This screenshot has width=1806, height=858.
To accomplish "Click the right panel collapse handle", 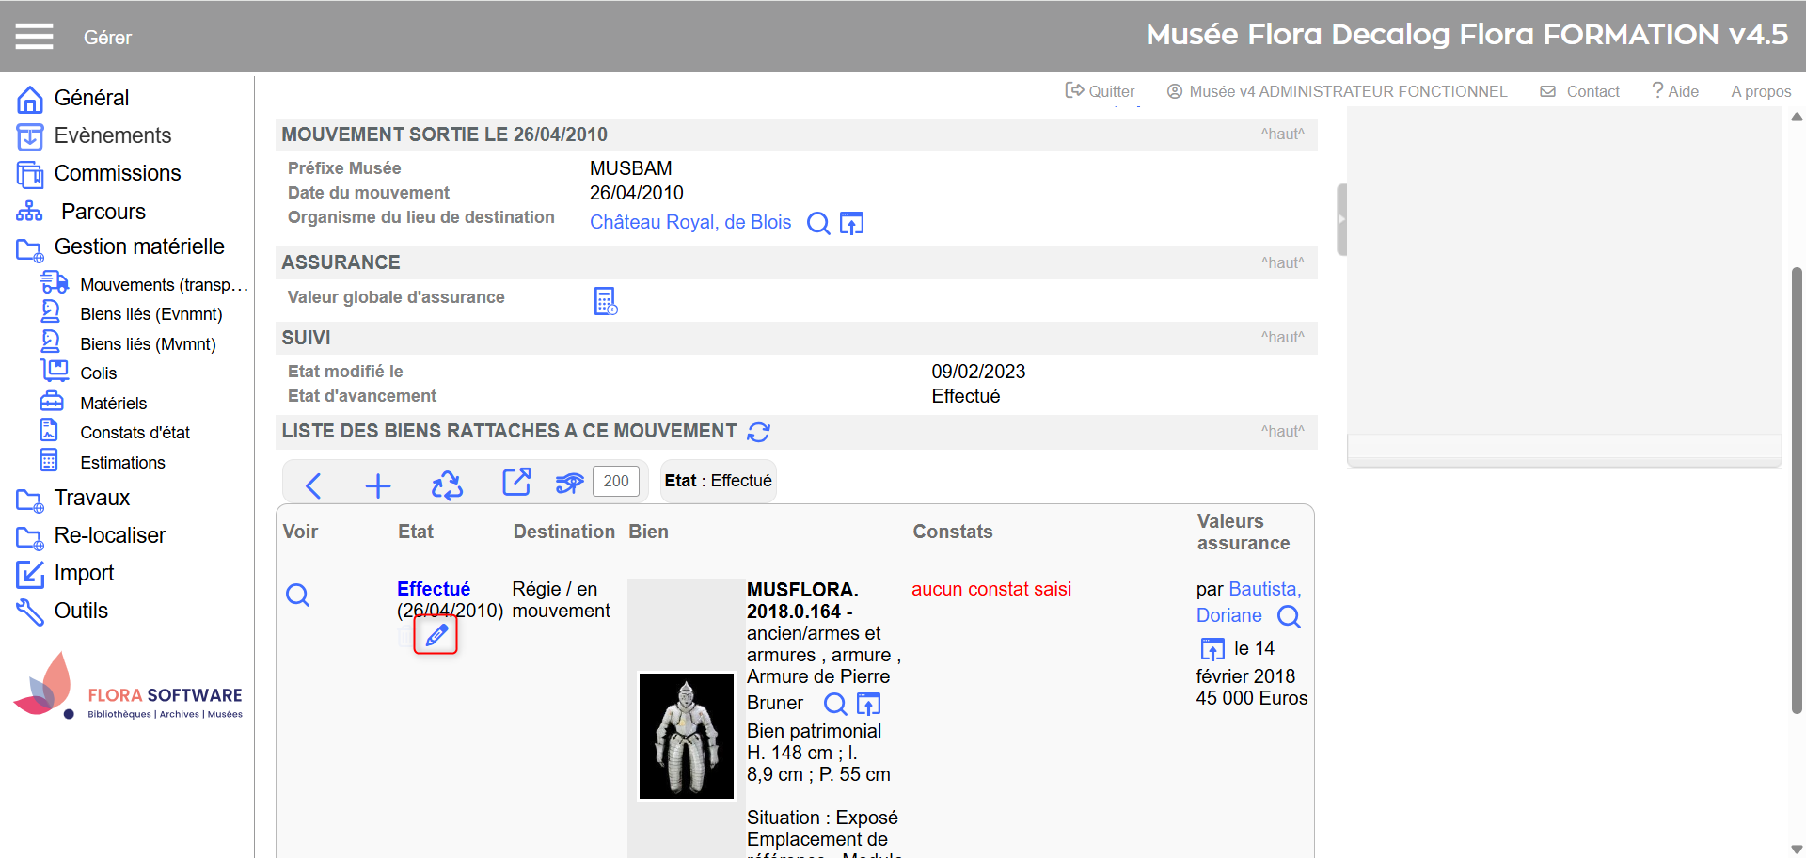I will [1341, 219].
